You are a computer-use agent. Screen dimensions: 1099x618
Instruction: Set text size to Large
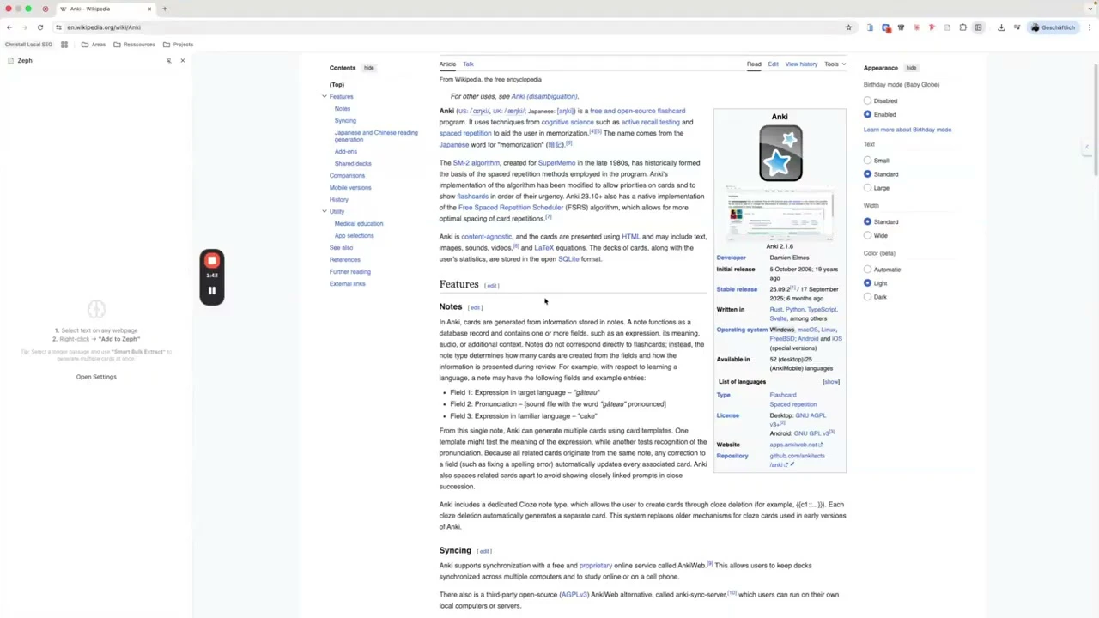click(867, 188)
